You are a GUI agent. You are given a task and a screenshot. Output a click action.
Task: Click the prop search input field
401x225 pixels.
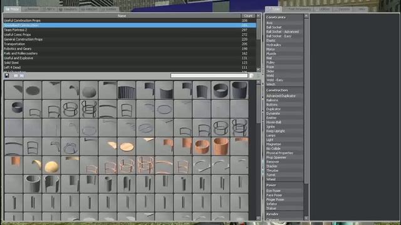pyautogui.click(x=209, y=76)
